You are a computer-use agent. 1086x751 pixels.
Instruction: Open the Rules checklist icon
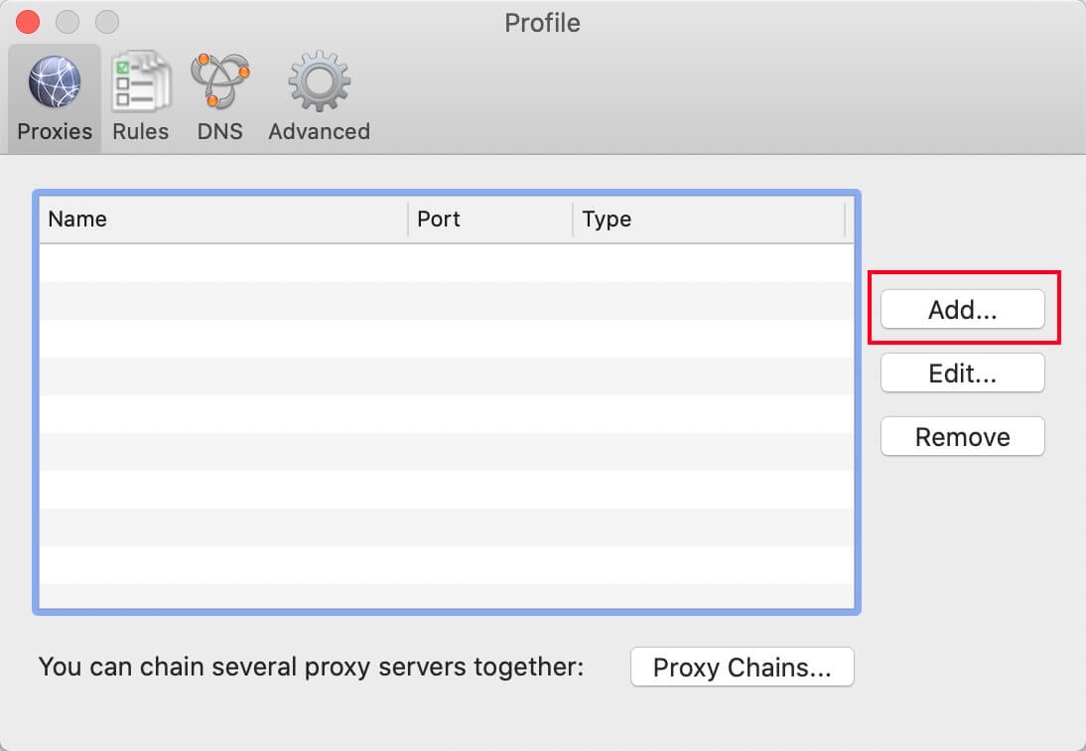(x=141, y=80)
